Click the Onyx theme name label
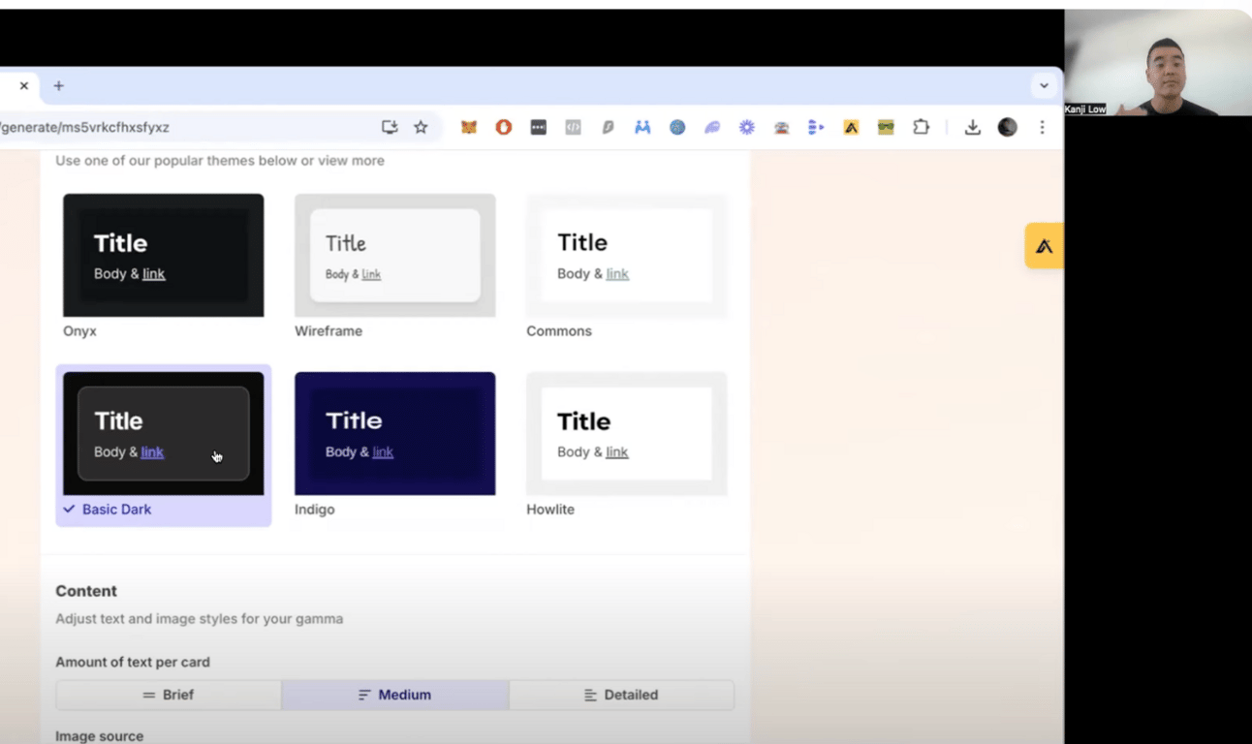The height and width of the screenshot is (744, 1252). pyautogui.click(x=80, y=331)
